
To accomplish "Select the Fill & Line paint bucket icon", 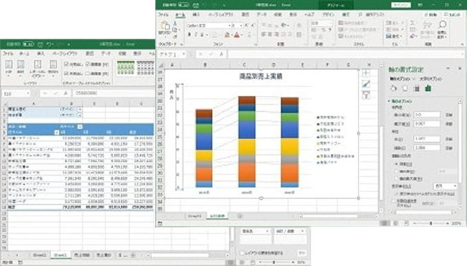I will click(394, 88).
